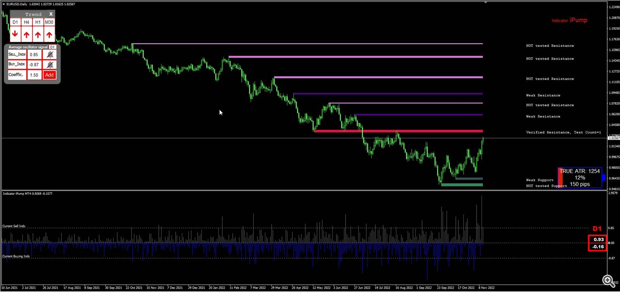Select the M30 timeframe in Trend panel

[x=49, y=22]
